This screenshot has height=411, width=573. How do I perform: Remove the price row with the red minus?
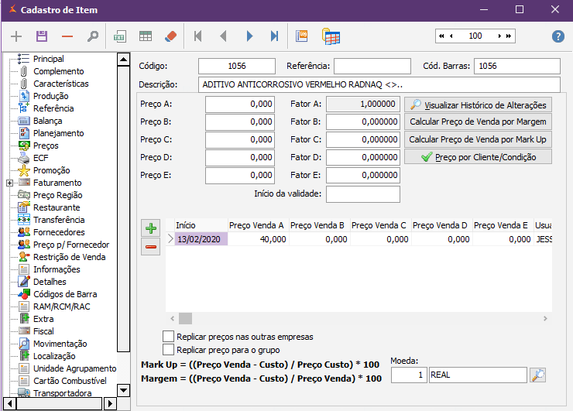[150, 247]
